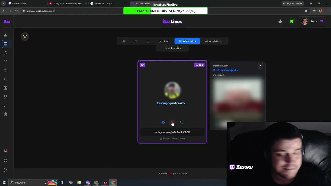This screenshot has width=331, height=186.
Task: Open the 'Post de irineujkkkk' link
Action: coord(225,70)
